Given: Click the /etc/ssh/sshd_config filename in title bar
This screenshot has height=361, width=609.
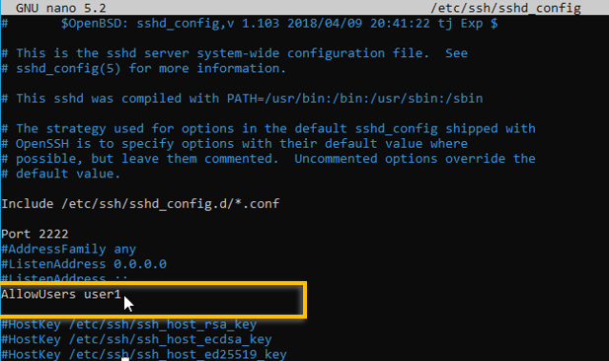Looking at the screenshot, I should click(505, 8).
